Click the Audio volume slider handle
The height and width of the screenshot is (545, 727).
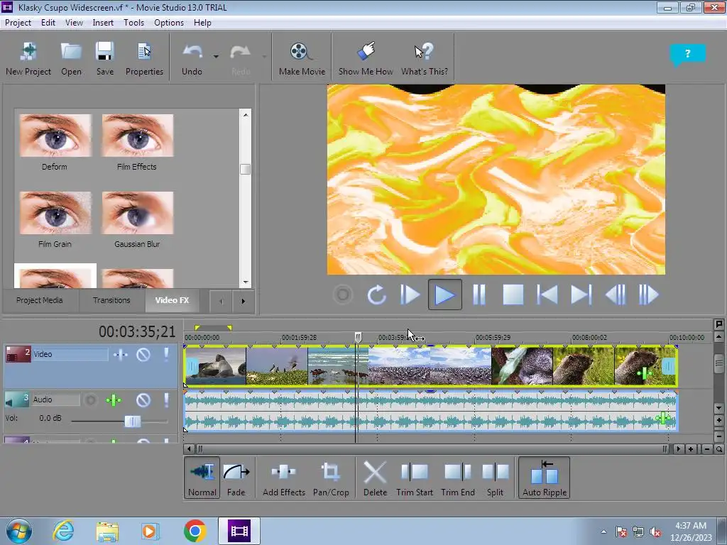click(x=133, y=422)
